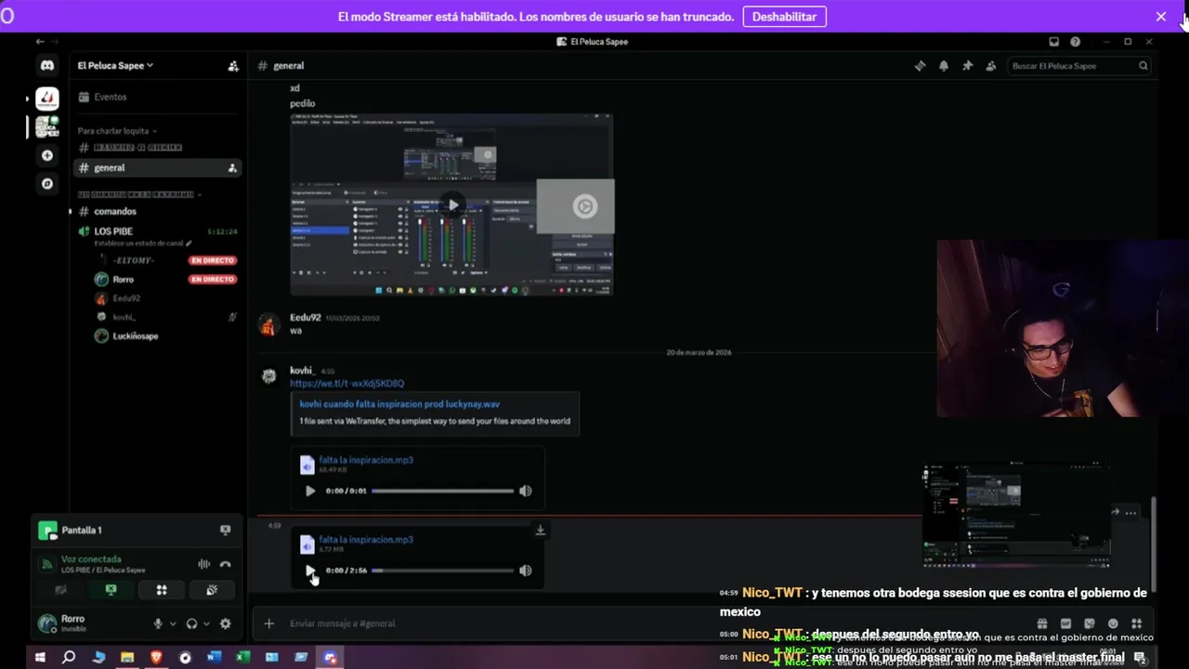The image size is (1189, 669).
Task: Open Brave browser from taskbar
Action: (x=156, y=657)
